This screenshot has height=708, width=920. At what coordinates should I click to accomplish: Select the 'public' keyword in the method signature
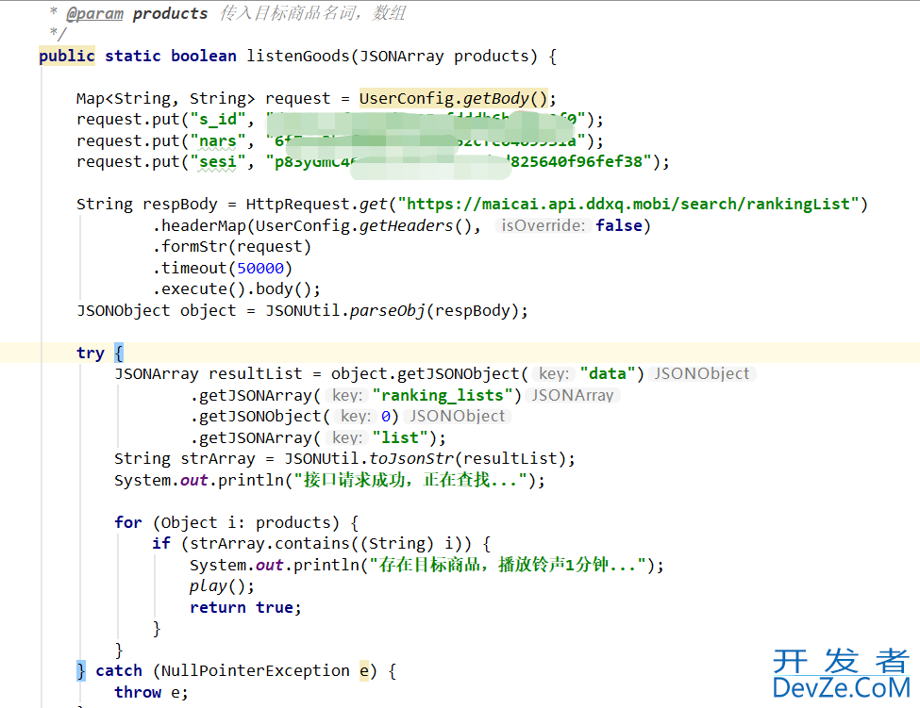67,57
